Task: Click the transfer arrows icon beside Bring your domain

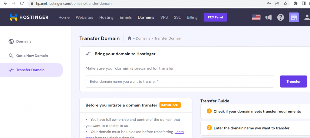Action: coord(88,54)
